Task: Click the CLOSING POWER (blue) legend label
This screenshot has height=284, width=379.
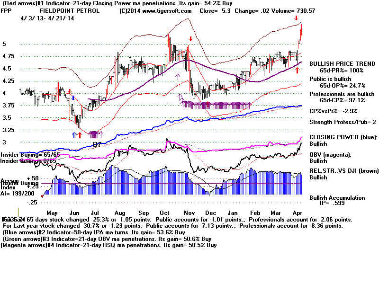Action: pos(343,137)
